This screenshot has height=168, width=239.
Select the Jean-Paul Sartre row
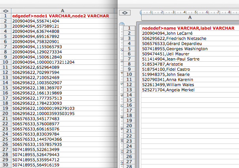pyautogui.click(x=190, y=59)
